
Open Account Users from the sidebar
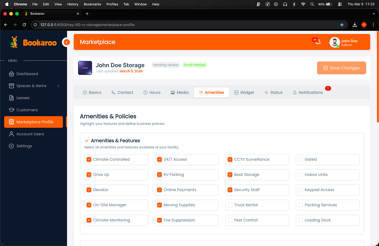30,134
